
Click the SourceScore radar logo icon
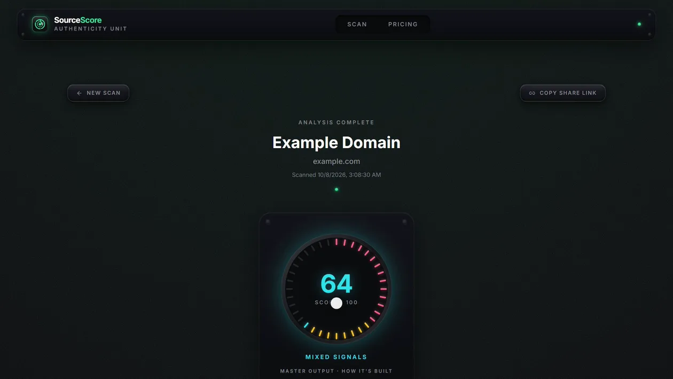(40, 24)
